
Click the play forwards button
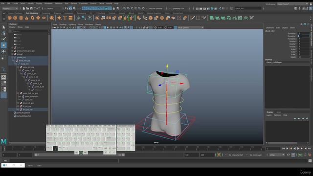coord(298,149)
